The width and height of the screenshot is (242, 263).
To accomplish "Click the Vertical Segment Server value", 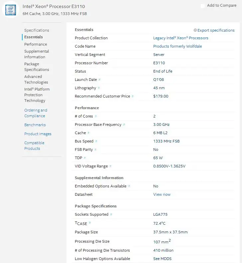I will (x=159, y=55).
